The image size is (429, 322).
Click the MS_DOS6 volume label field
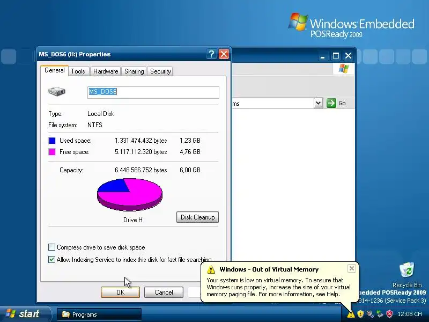153,92
